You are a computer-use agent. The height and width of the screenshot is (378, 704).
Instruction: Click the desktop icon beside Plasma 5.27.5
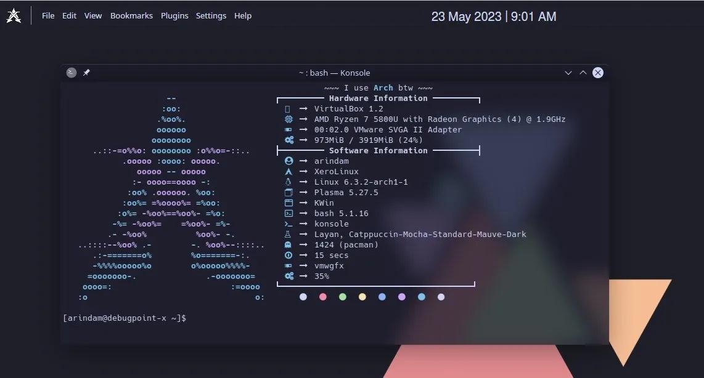(x=289, y=192)
